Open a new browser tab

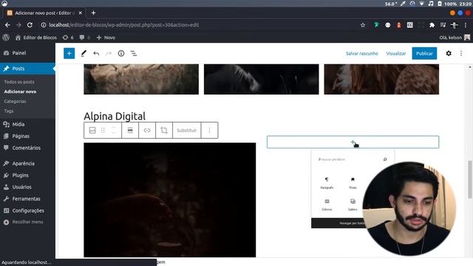click(94, 13)
